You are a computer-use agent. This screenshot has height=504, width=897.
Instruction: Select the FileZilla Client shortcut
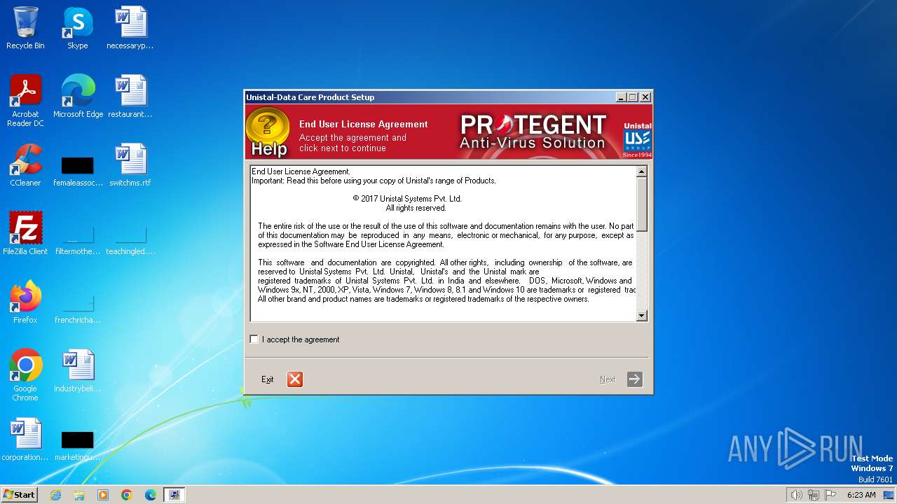[x=25, y=234]
